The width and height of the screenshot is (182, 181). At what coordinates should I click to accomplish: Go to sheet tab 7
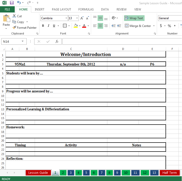tap(102, 173)
